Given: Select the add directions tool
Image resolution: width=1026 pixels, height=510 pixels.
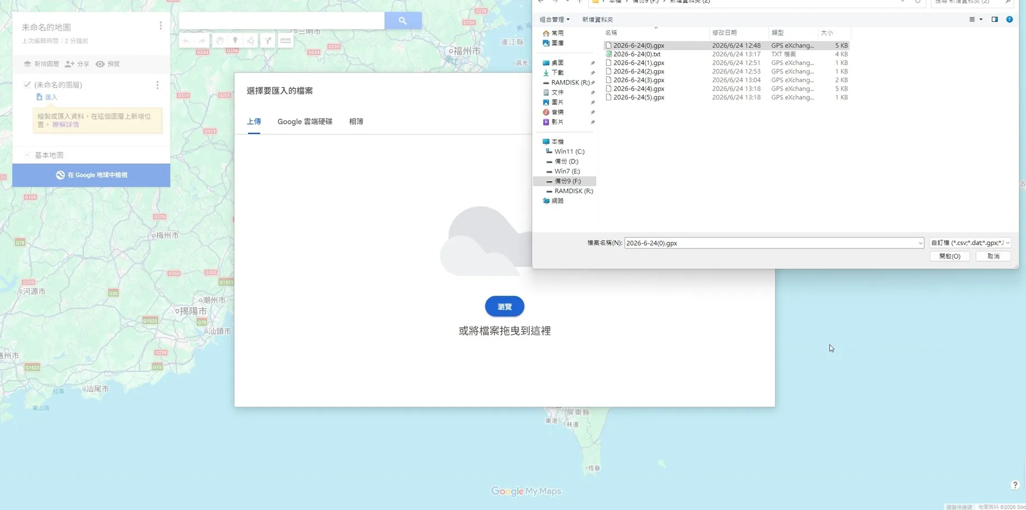Looking at the screenshot, I should point(268,41).
